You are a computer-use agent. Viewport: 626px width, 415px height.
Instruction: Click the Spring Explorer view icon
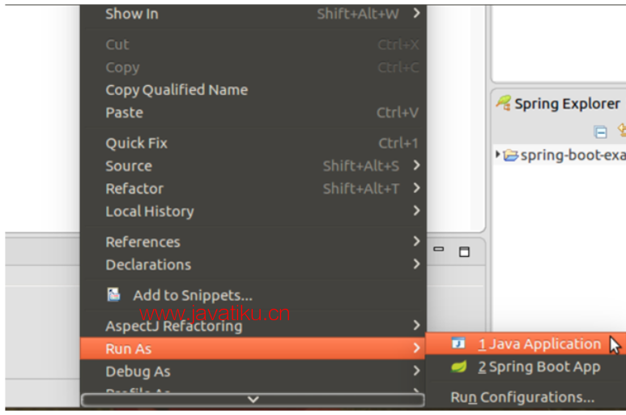click(504, 103)
